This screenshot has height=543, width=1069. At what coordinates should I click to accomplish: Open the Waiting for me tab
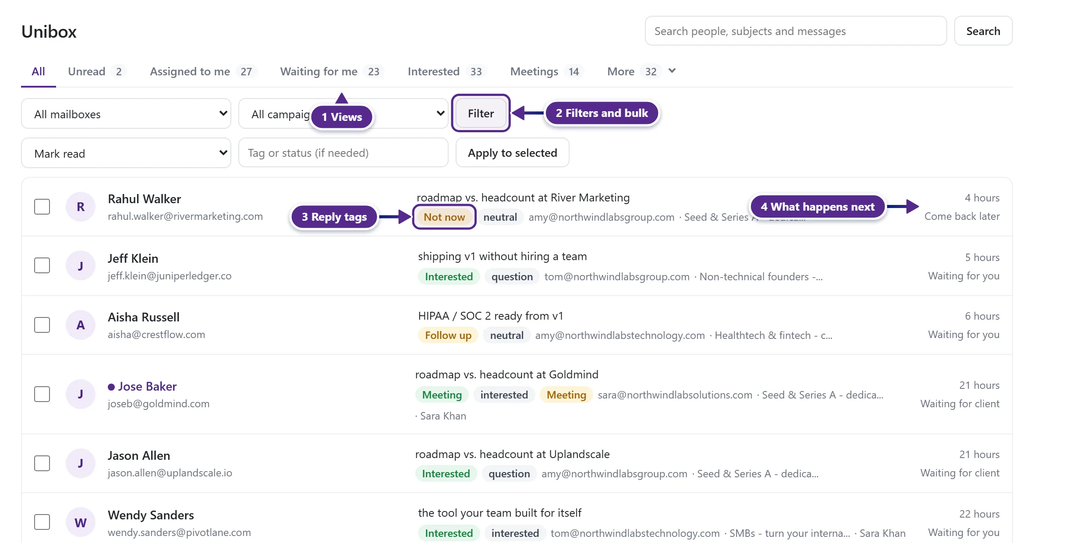coord(332,71)
